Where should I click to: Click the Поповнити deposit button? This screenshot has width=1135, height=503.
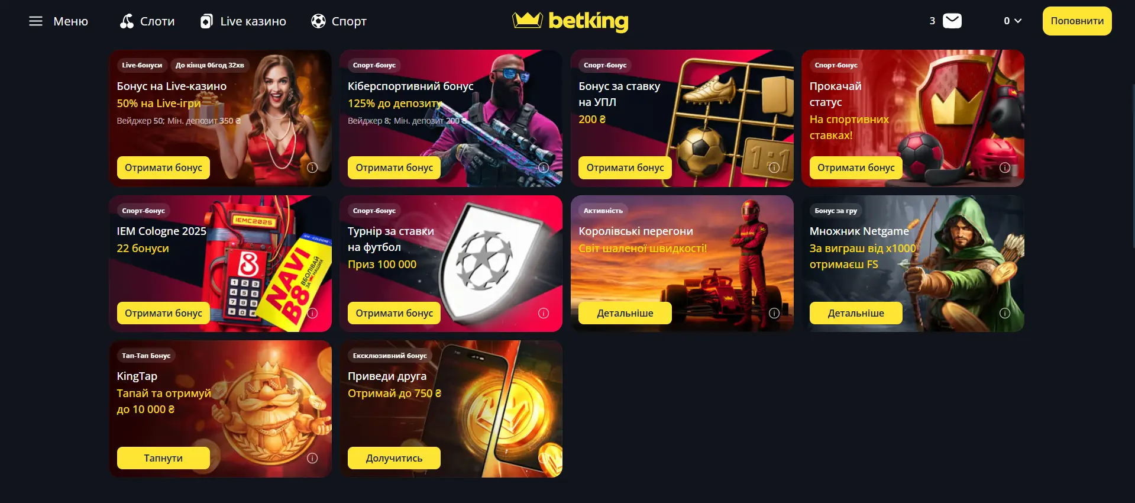coord(1076,21)
